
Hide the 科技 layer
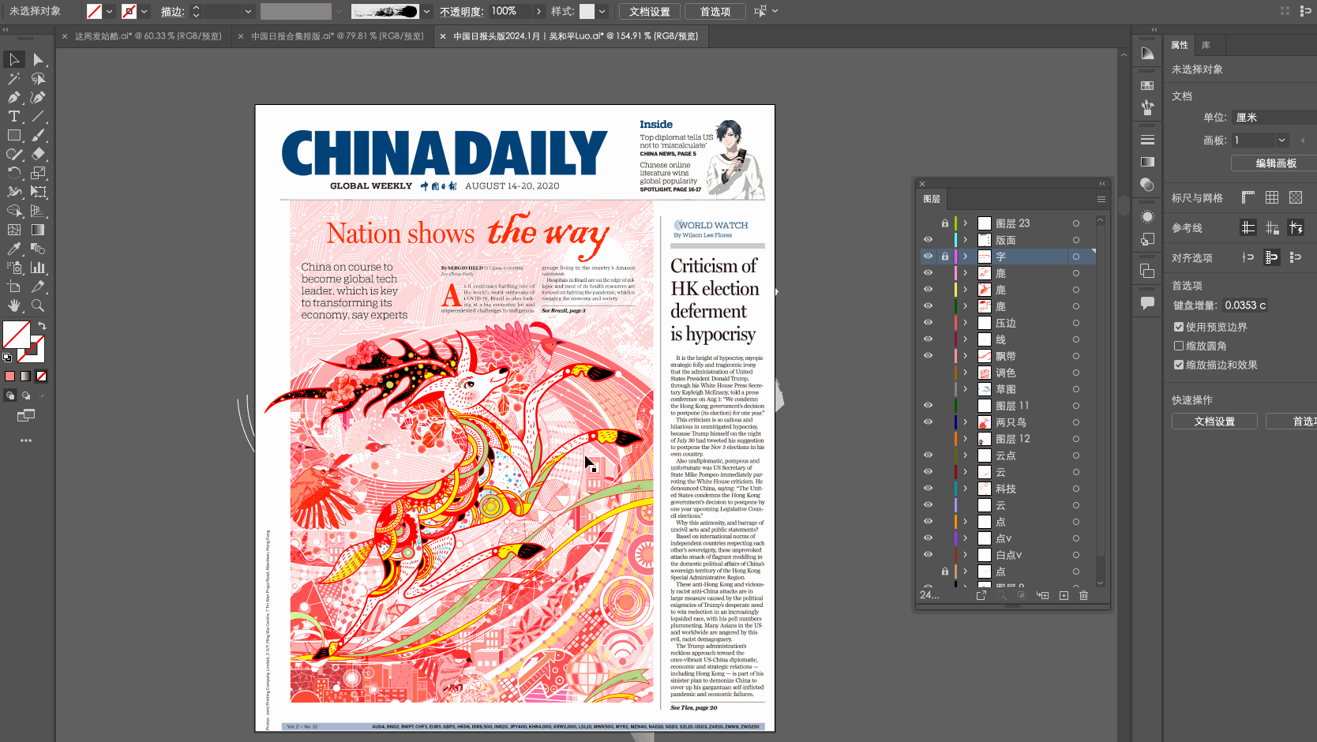pyautogui.click(x=928, y=489)
